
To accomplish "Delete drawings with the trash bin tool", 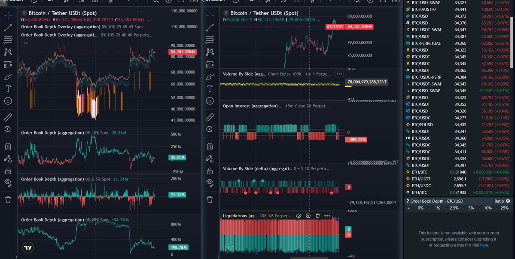I will pyautogui.click(x=8, y=199).
